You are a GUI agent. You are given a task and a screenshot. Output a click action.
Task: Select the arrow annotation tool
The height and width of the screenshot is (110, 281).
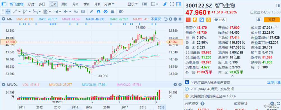[66, 12]
